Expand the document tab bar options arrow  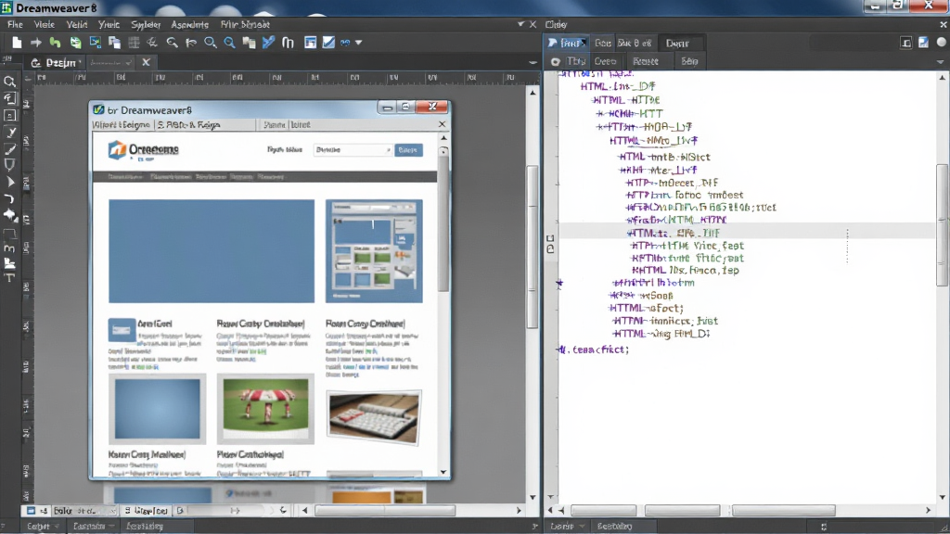pos(533,62)
